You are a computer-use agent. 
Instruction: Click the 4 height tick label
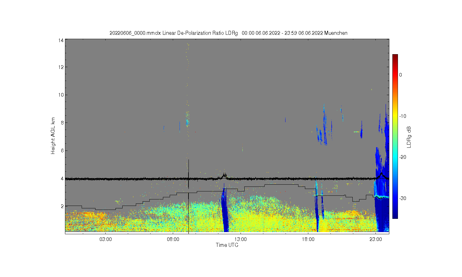pyautogui.click(x=62, y=179)
